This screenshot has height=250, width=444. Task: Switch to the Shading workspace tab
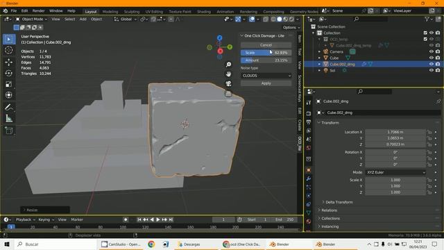tap(204, 12)
